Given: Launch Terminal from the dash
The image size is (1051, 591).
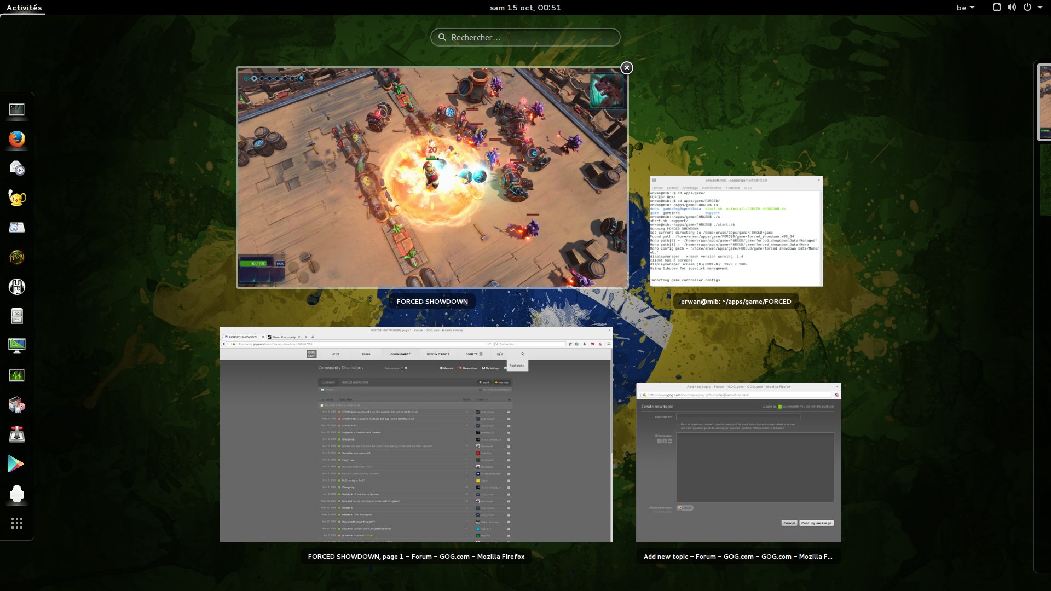Looking at the screenshot, I should pyautogui.click(x=17, y=110).
